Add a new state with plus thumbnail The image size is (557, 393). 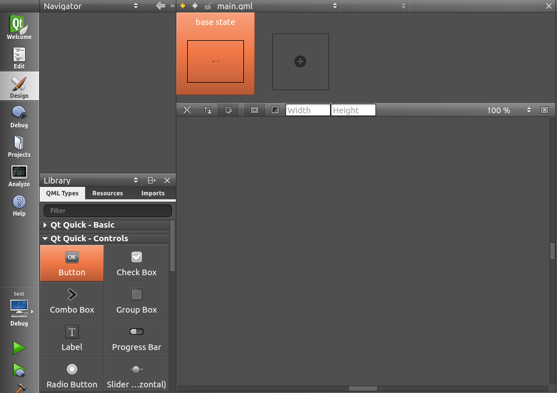point(300,61)
